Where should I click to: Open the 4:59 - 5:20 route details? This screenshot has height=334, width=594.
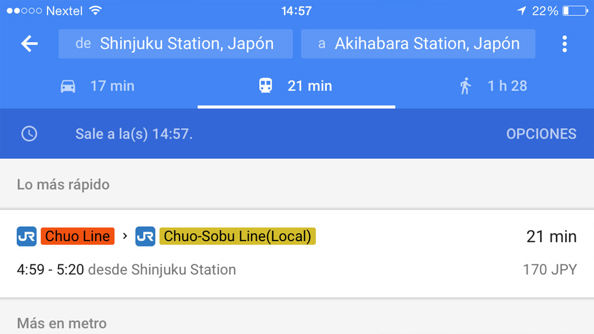pos(297,253)
